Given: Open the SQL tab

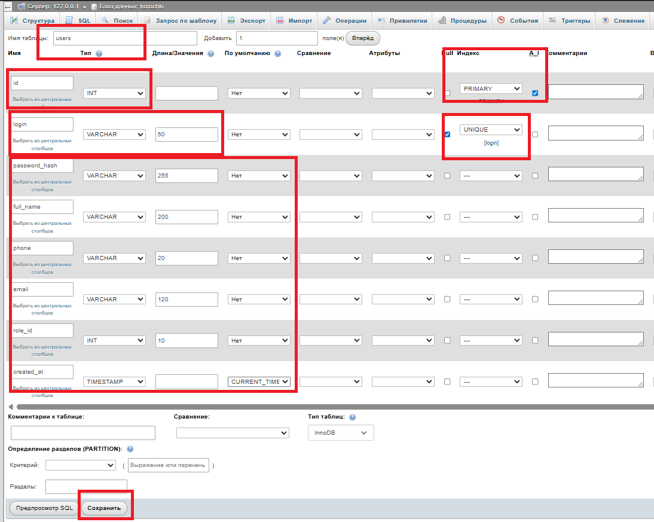Looking at the screenshot, I should coord(78,20).
